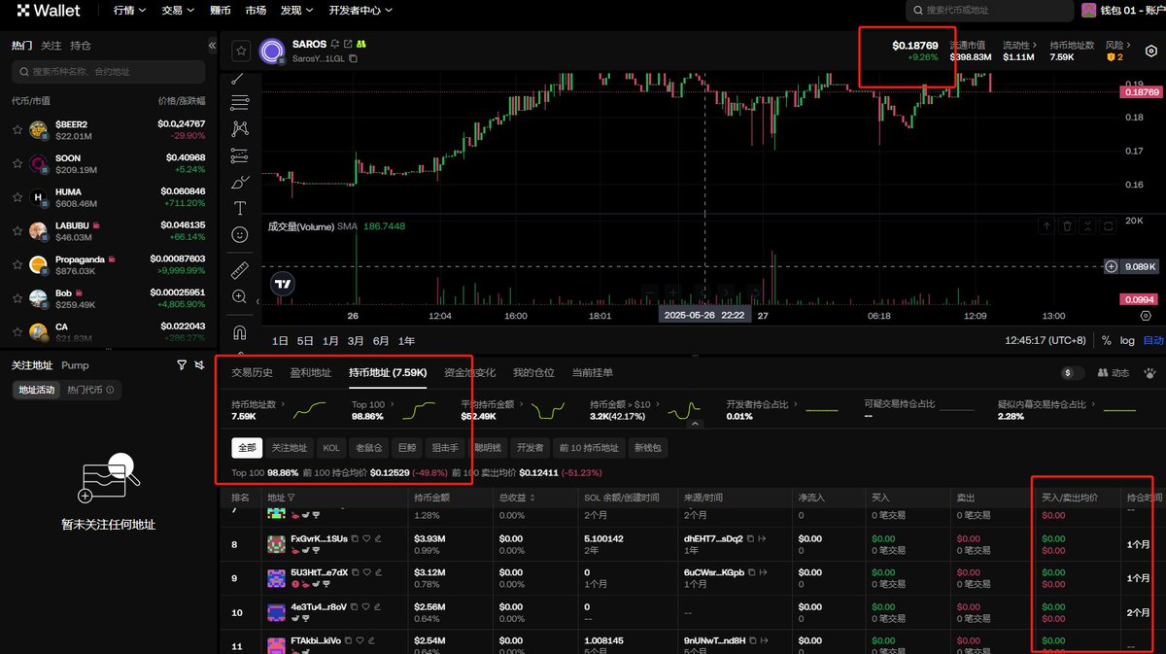
Task: Open the 行情 dropdown in the top nav
Action: (x=129, y=11)
